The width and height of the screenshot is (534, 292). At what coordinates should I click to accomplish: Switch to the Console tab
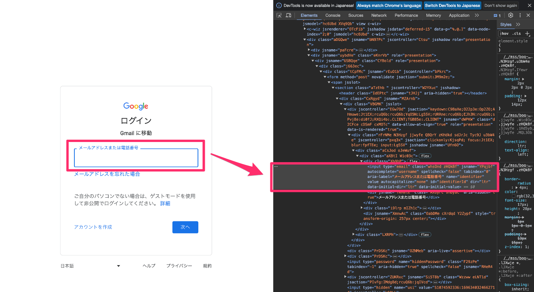tap(333, 15)
